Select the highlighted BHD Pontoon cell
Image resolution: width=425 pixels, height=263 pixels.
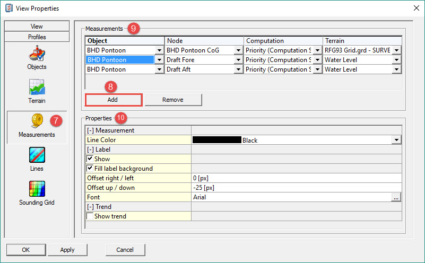(x=120, y=60)
